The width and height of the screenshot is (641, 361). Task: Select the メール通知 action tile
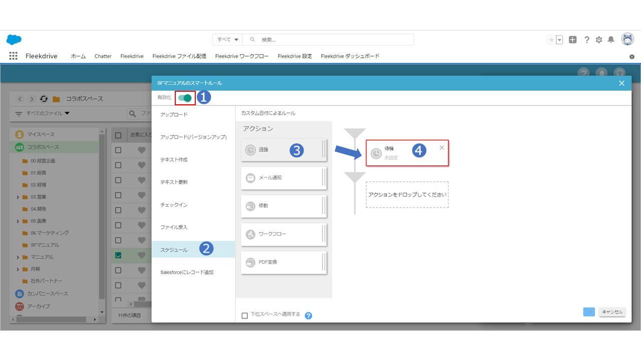click(x=283, y=178)
